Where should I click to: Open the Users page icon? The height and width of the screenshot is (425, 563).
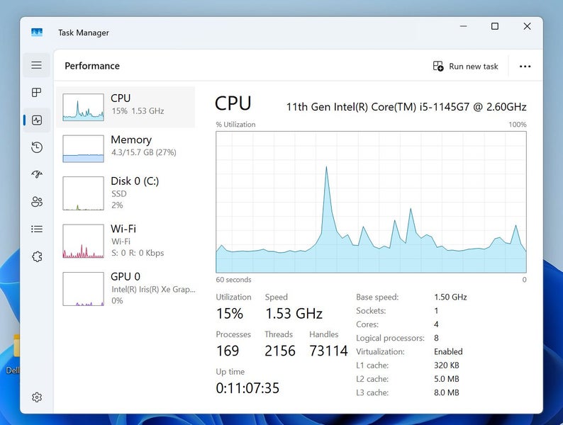coord(37,202)
